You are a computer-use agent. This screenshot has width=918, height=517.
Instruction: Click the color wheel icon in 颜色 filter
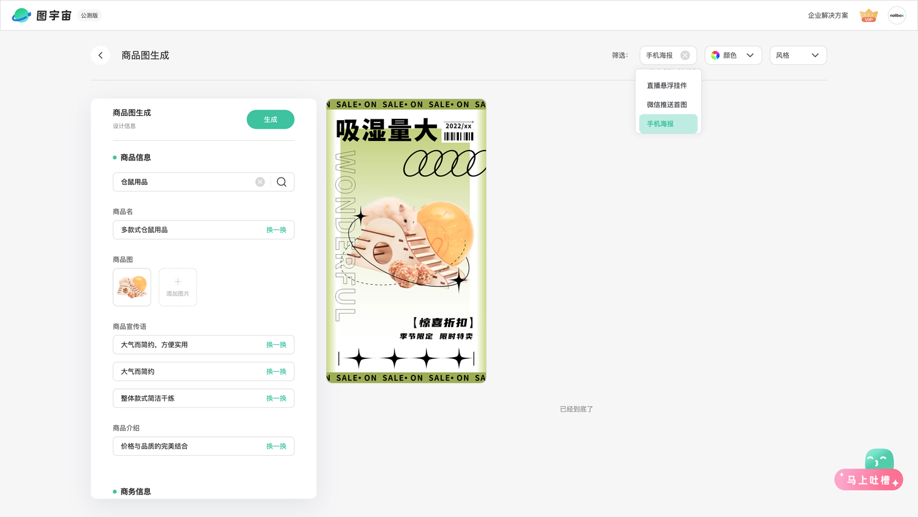coord(715,55)
